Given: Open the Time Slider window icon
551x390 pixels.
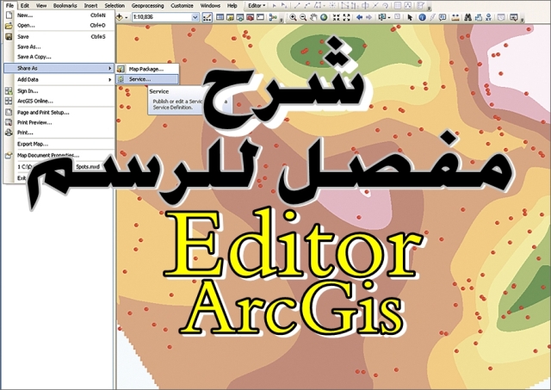Looking at the screenshot, I should click(x=501, y=17).
